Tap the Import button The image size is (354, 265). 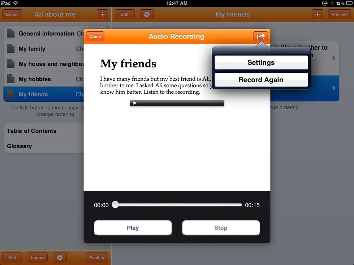click(37, 257)
